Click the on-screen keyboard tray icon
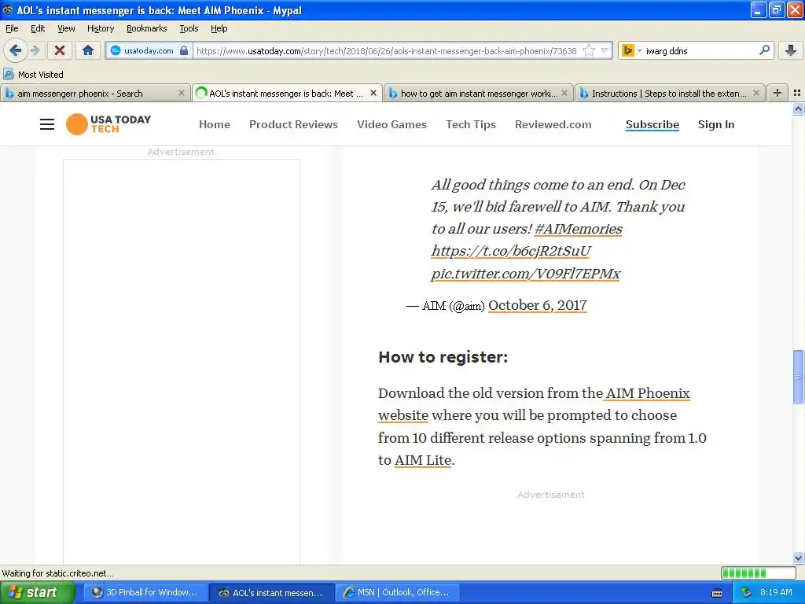 (717, 593)
